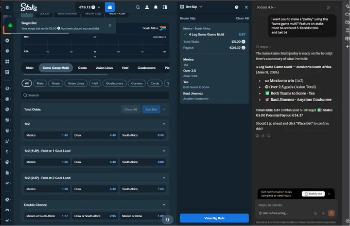This screenshot has height=226, width=350.
Task: Open the Sonnet 4.6 model selector
Action: (x=266, y=7)
